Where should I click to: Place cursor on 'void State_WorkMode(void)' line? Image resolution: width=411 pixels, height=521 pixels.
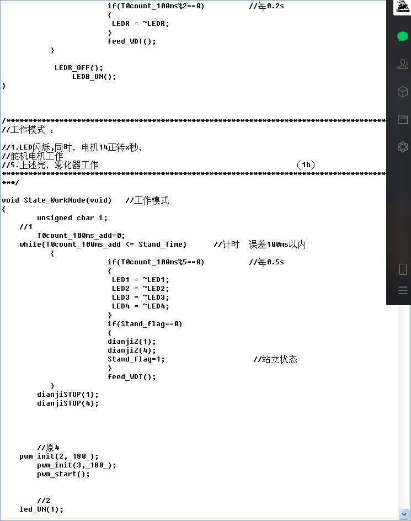click(x=56, y=200)
